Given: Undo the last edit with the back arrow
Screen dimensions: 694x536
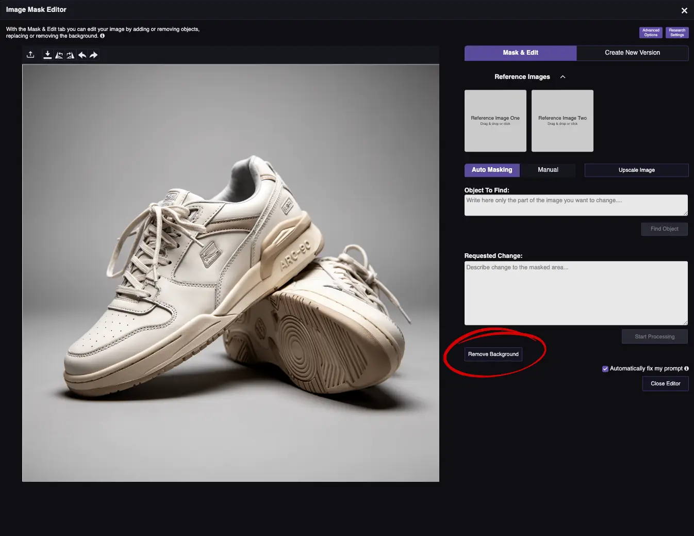Looking at the screenshot, I should 82,55.
